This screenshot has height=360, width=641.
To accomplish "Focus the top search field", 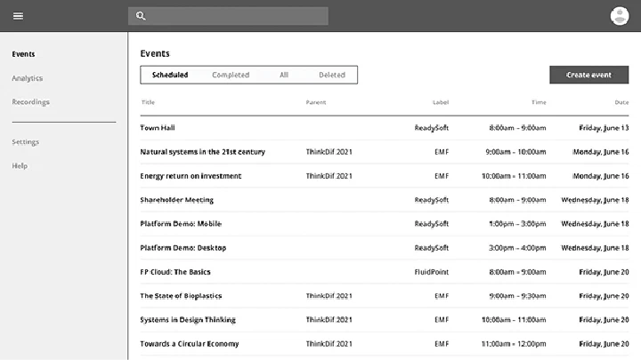I will tap(228, 16).
